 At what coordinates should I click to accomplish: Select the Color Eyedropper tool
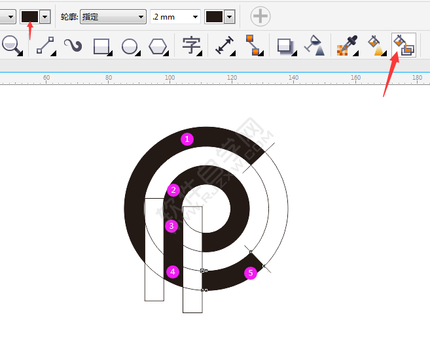(x=346, y=45)
